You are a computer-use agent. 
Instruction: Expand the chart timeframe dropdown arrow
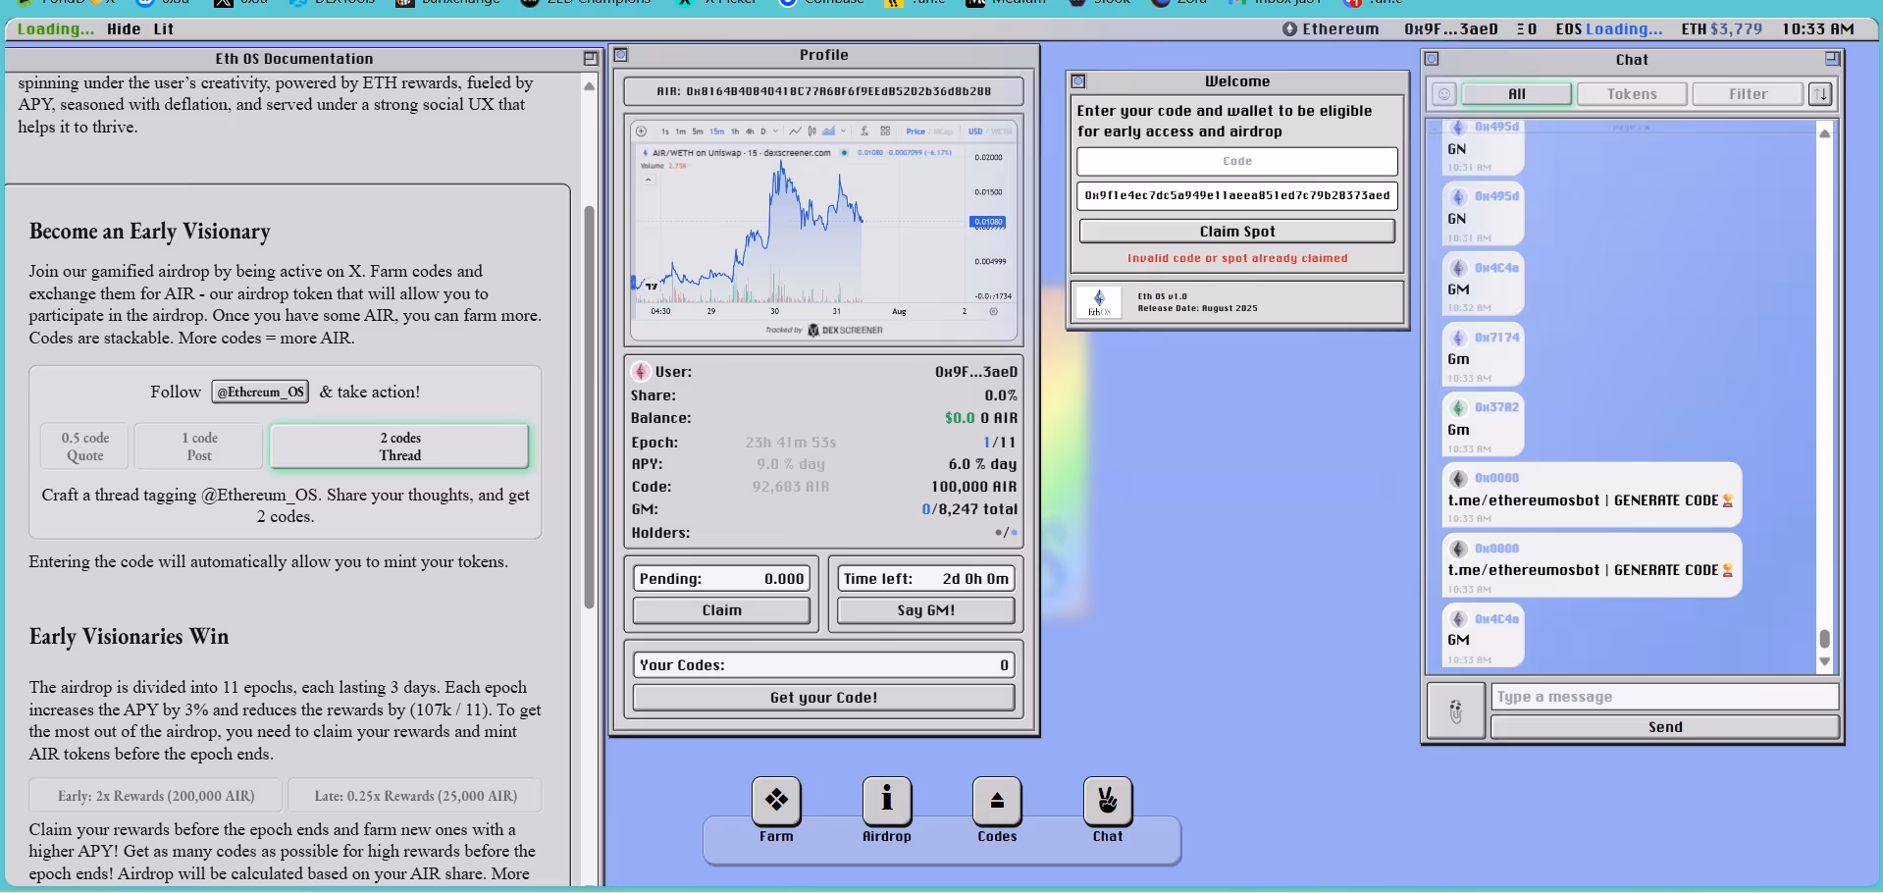tap(775, 131)
